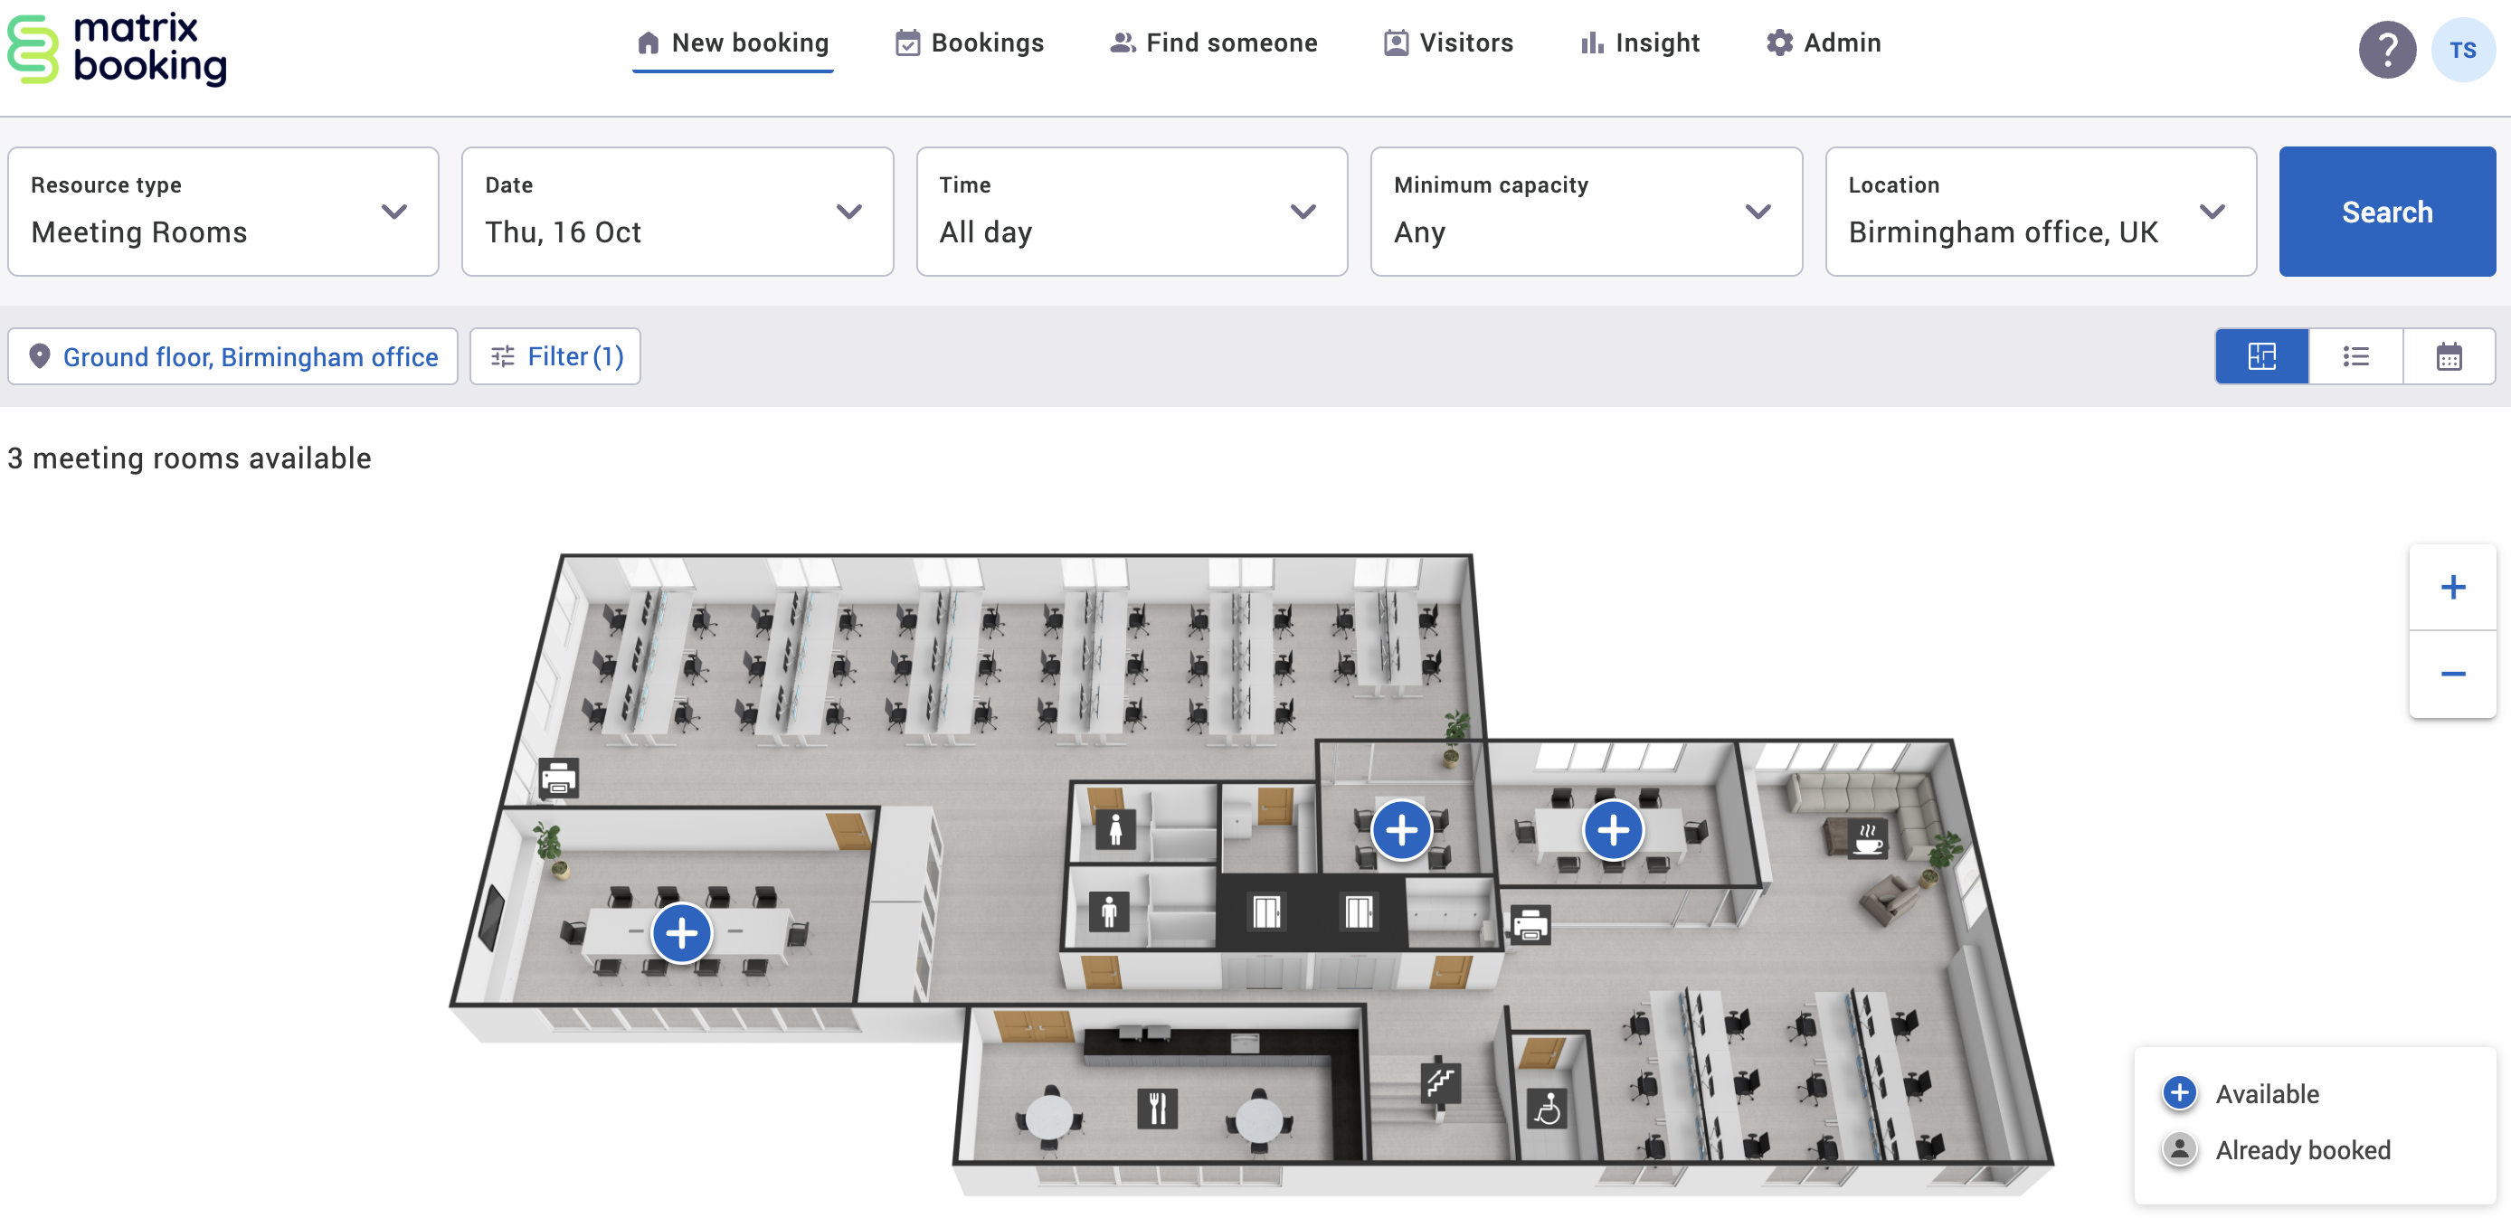This screenshot has width=2511, height=1218.
Task: Book the available meeting room in the left wing
Action: 681,932
